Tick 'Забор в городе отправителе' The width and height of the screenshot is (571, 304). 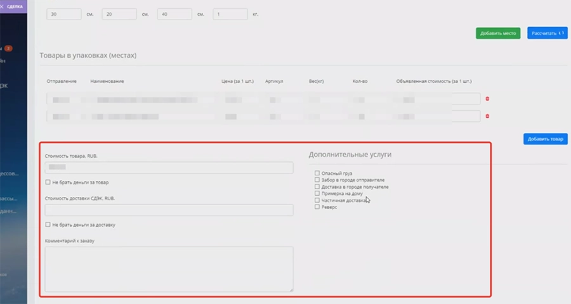point(317,180)
